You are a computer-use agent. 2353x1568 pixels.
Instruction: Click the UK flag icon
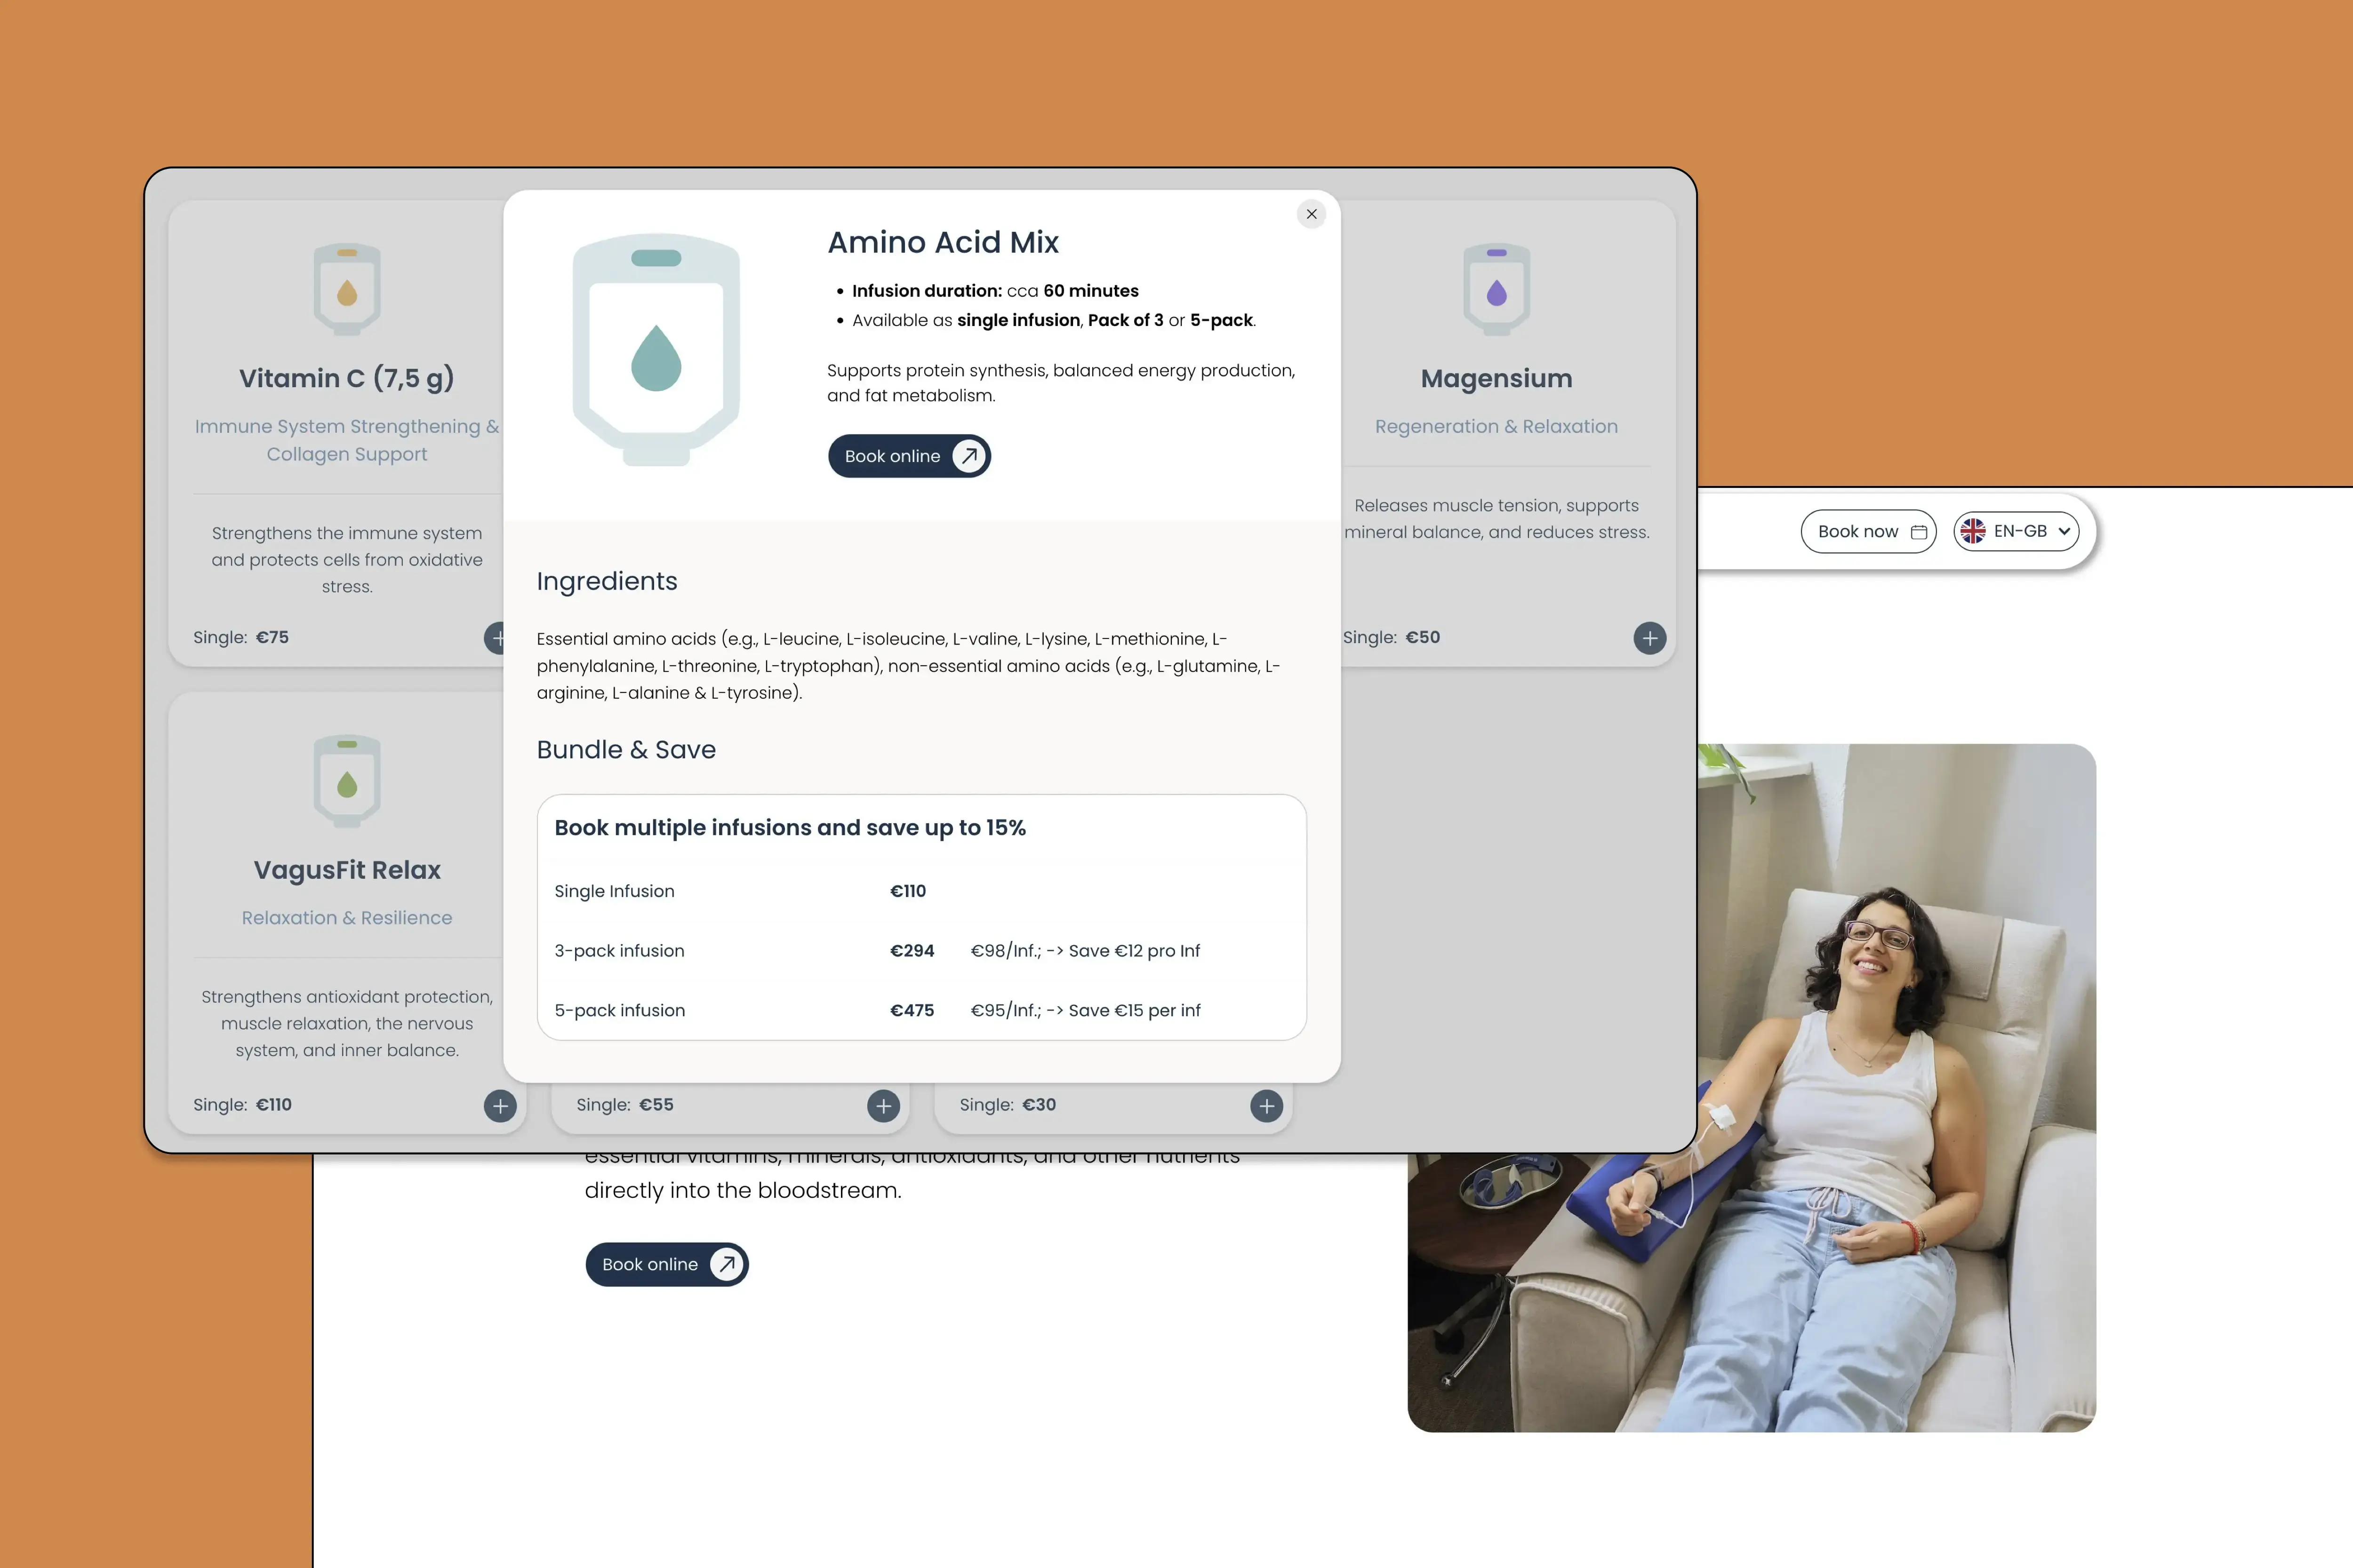tap(1973, 531)
